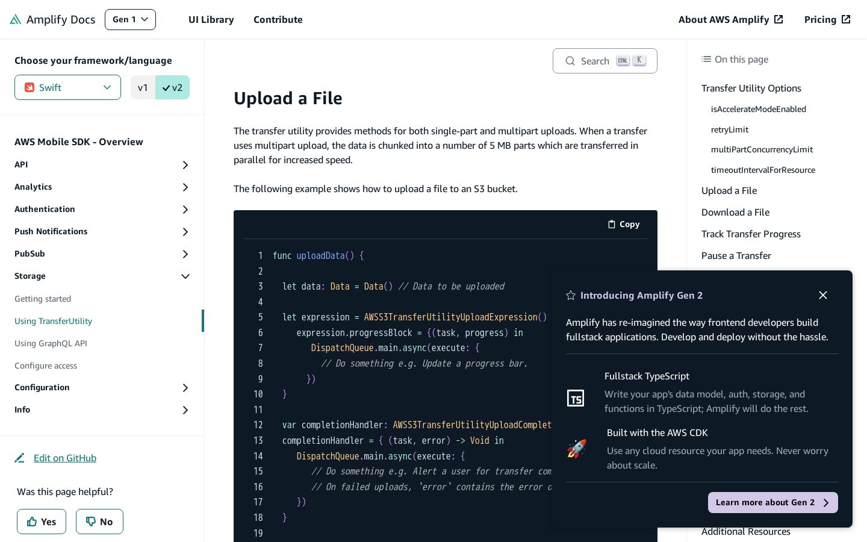Jump to Upload a File in contents
Image resolution: width=867 pixels, height=542 pixels.
coord(729,190)
